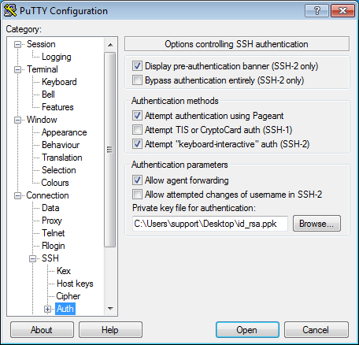Close the PuTTY Configuration window
Screen dimensions: 359x345
coord(342,10)
